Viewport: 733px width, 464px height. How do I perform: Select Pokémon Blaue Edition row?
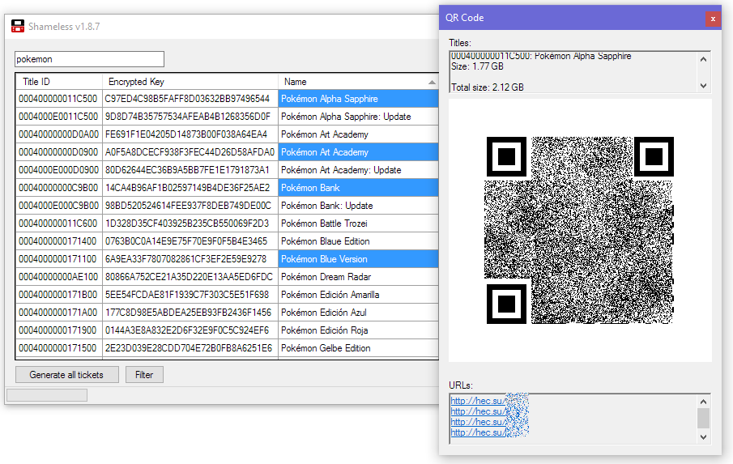coord(228,241)
